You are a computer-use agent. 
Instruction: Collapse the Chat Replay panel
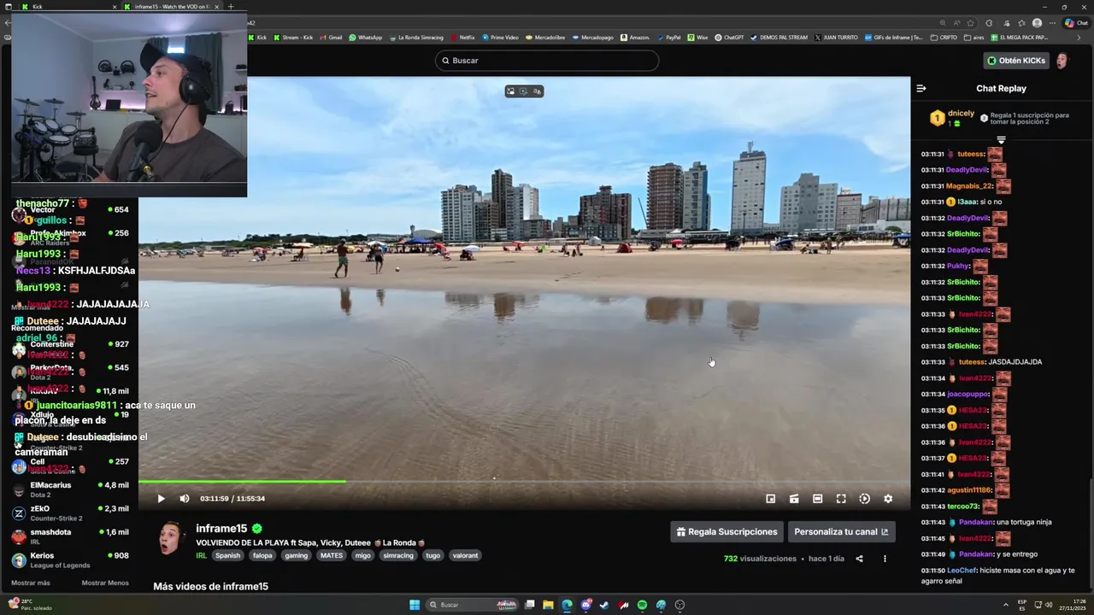tap(921, 88)
